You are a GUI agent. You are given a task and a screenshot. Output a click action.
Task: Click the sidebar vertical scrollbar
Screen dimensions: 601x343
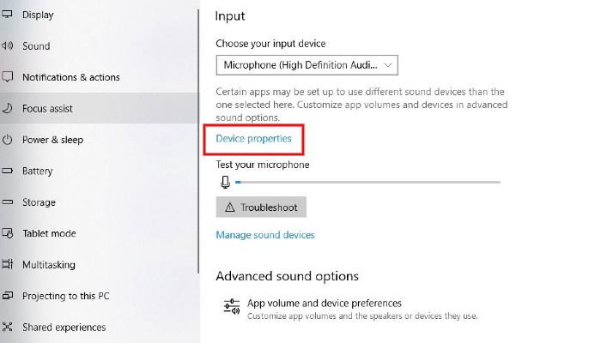coord(198,141)
